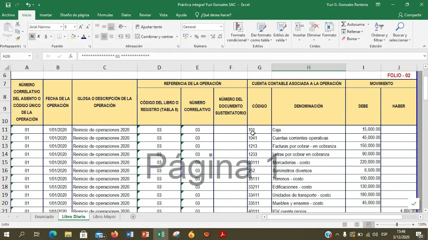Toggle bold (N) formatting
Screen dimensions: 428x240
click(x=32, y=37)
